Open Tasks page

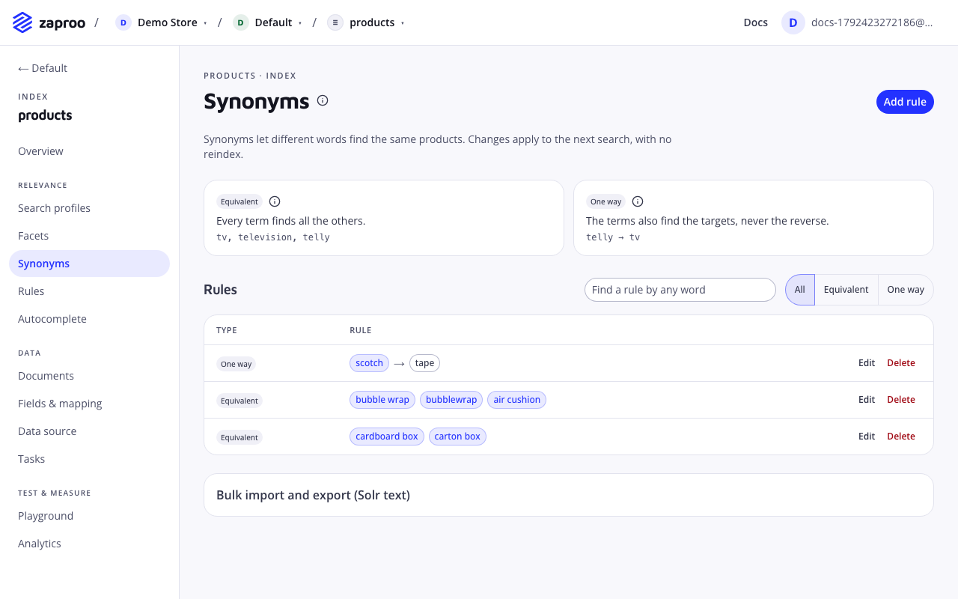(x=89, y=459)
